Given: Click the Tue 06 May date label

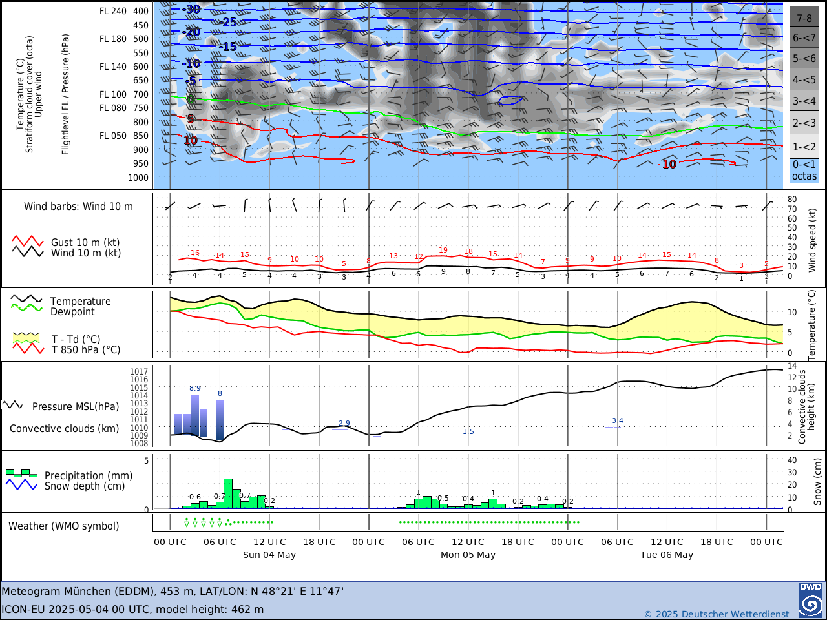Looking at the screenshot, I should tap(667, 555).
